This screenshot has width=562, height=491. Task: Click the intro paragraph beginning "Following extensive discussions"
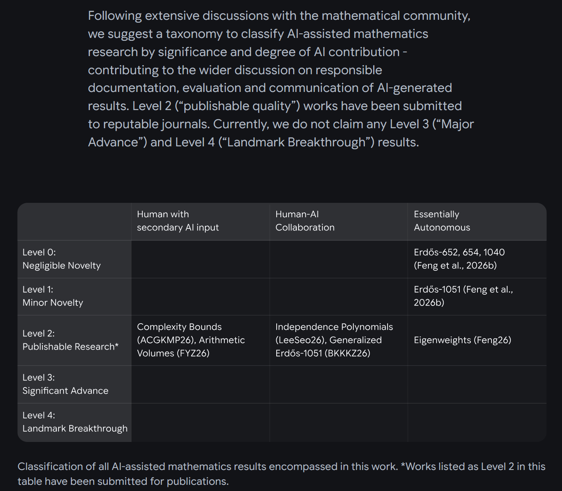click(x=280, y=79)
